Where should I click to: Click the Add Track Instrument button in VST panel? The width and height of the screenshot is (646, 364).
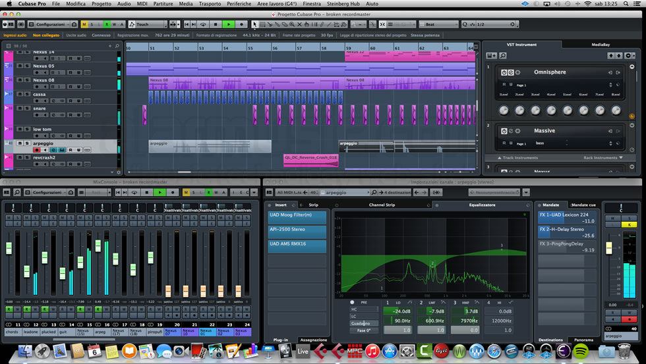click(490, 55)
